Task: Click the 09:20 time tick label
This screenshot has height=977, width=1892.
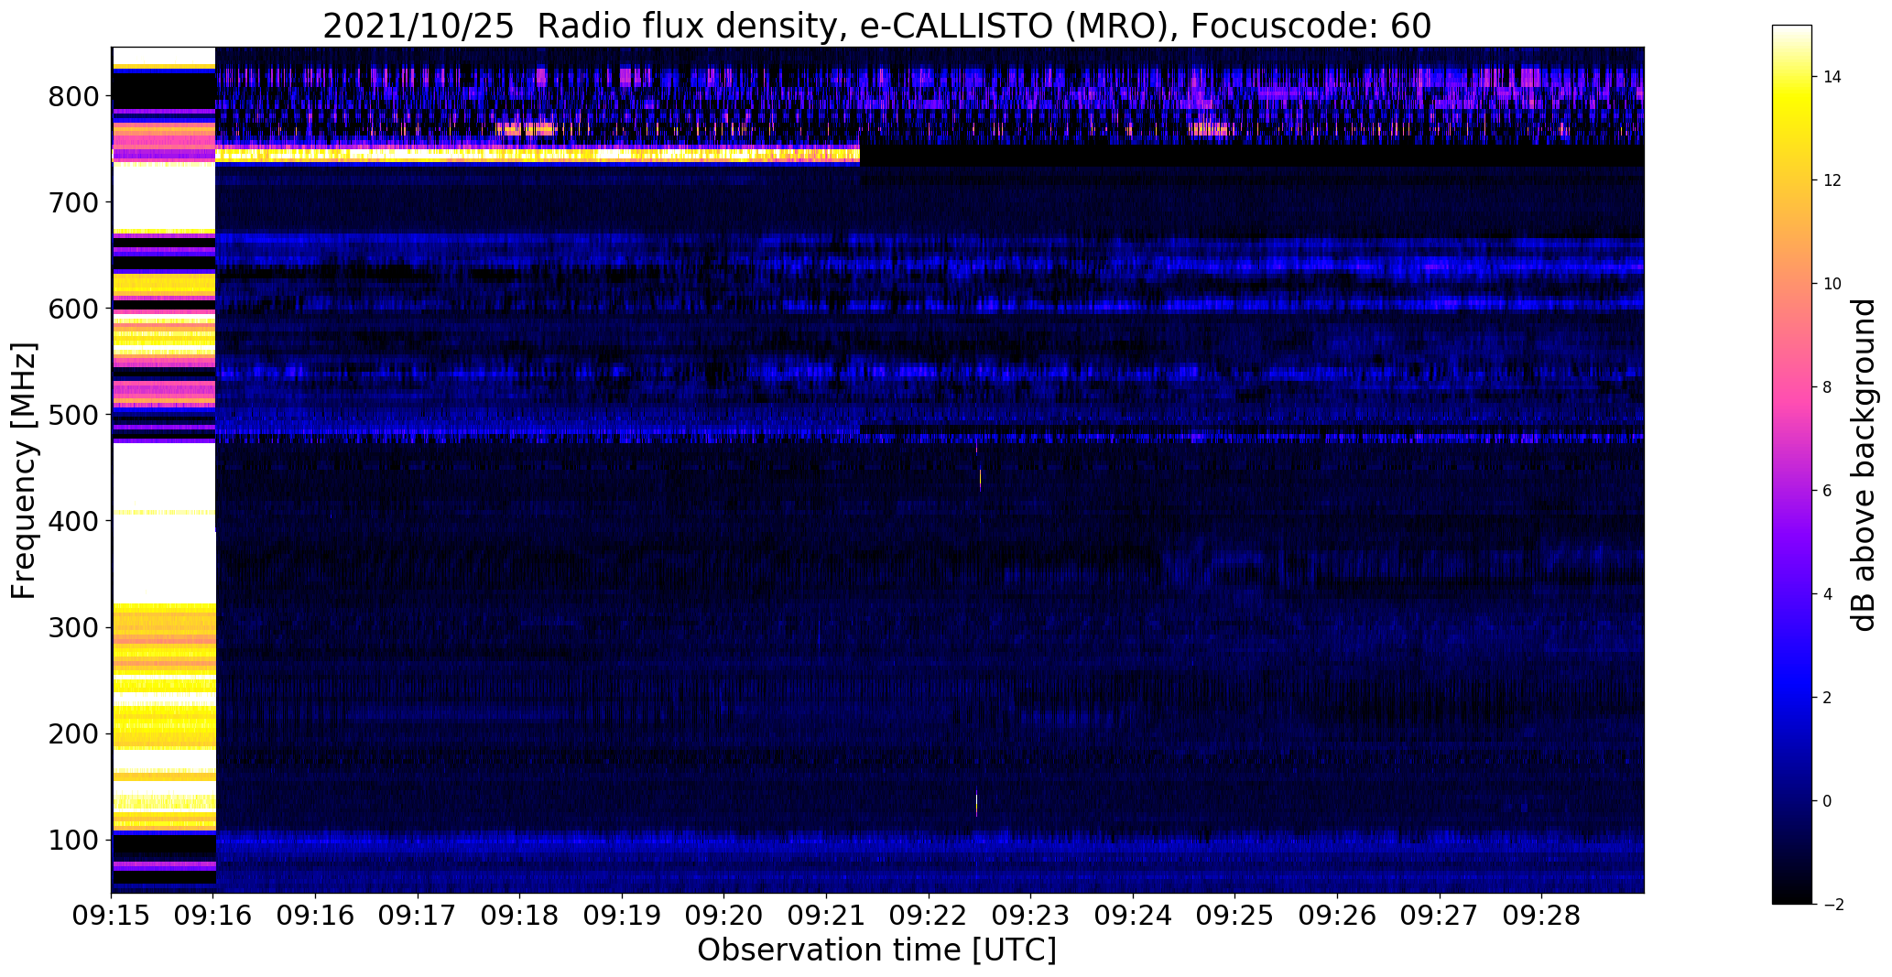Action: pyautogui.click(x=724, y=916)
